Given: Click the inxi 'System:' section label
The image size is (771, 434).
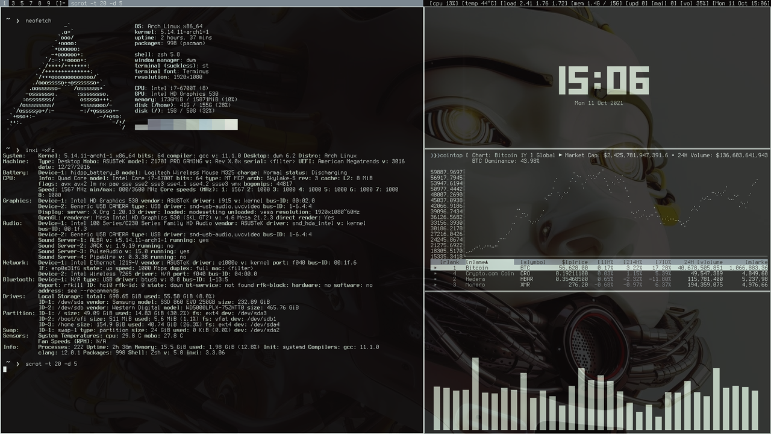Looking at the screenshot, I should [14, 156].
